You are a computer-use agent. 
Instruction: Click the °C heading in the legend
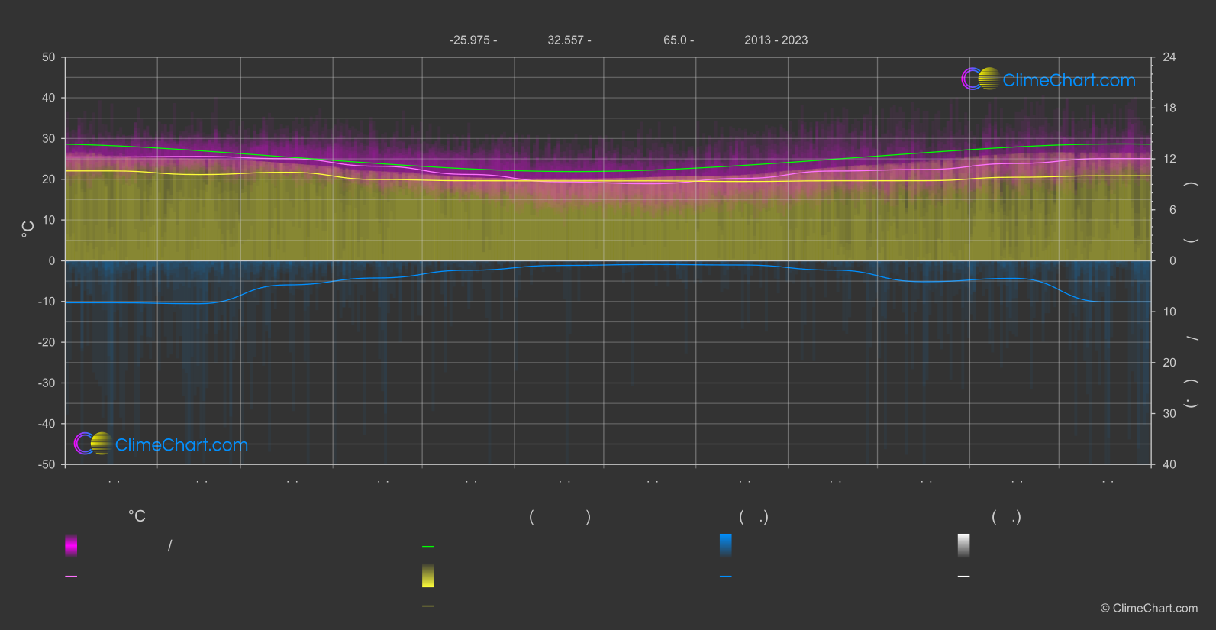(137, 517)
